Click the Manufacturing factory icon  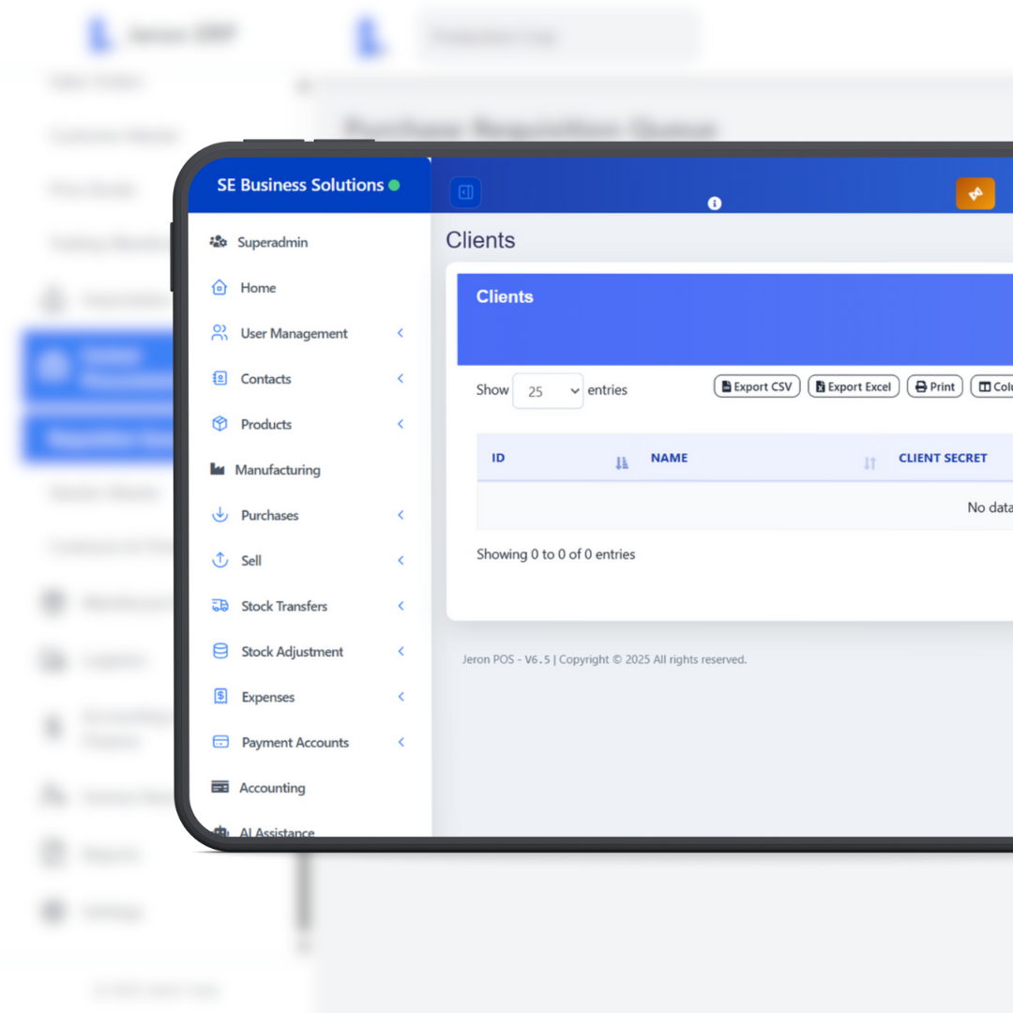pos(218,470)
